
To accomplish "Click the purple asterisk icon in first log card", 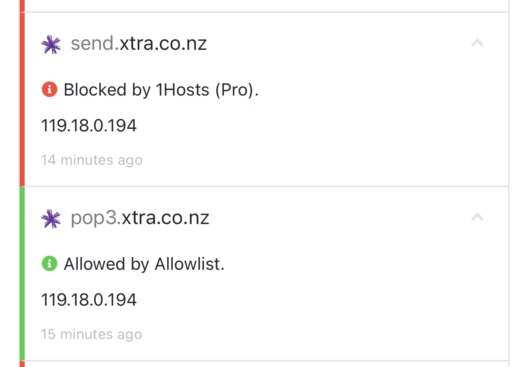I will pos(51,43).
